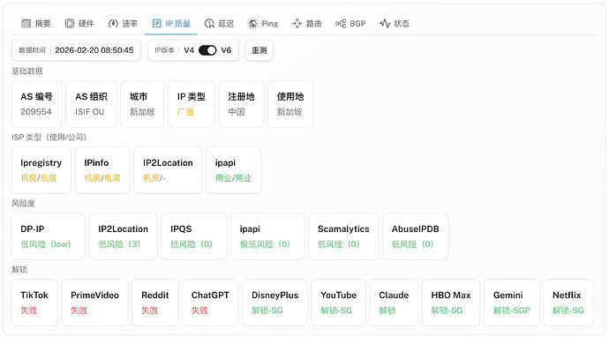
Task: Open the 摘要 tab
Action: [36, 24]
